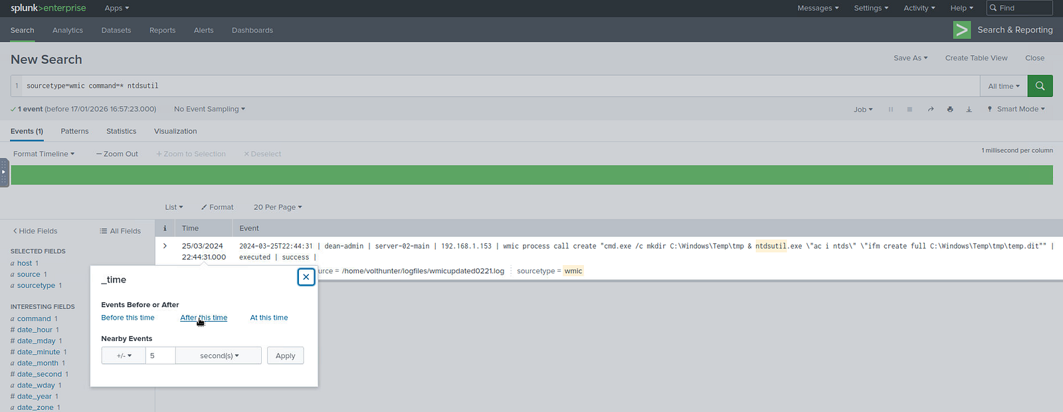The height and width of the screenshot is (412, 1063).
Task: Go to the Alerts nav tab
Action: coord(203,30)
